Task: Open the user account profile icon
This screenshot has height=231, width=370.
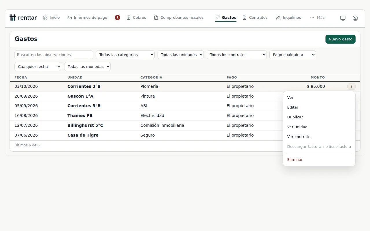Action: pos(355,18)
